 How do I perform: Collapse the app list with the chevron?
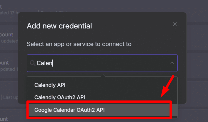click(172, 63)
